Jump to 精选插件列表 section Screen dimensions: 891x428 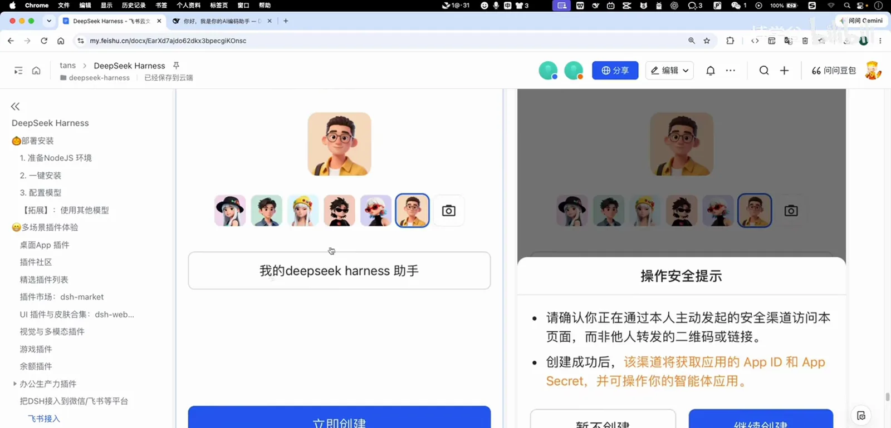44,280
